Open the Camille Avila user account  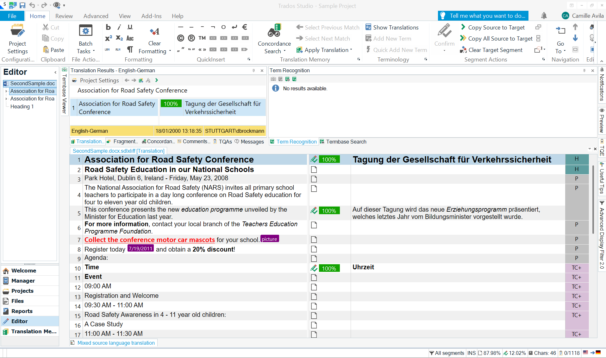(x=583, y=16)
